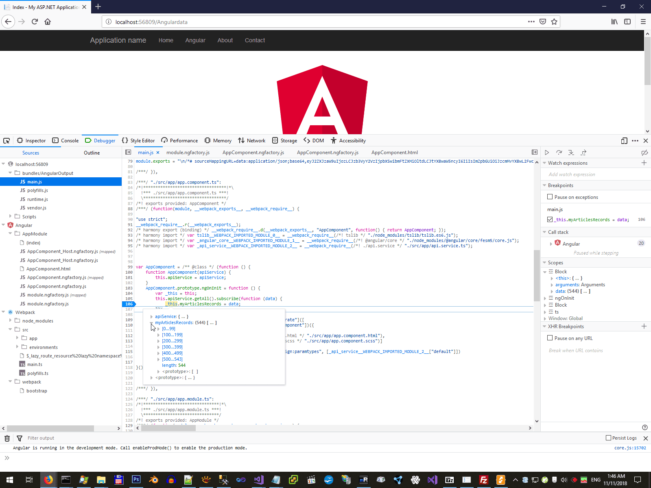
Task: Uncheck the main.js line 106 breakpoint
Action: (550, 220)
